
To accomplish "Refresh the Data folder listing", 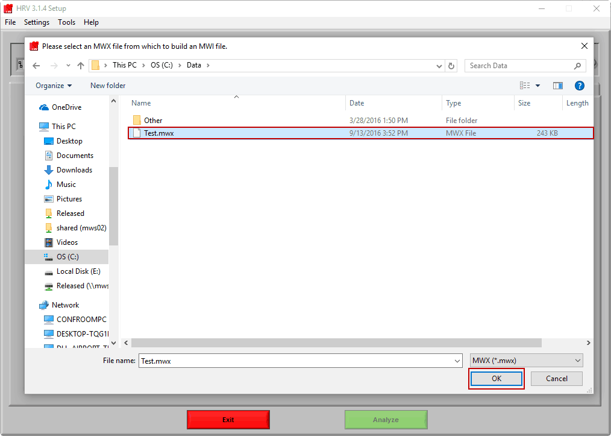I will 451,66.
